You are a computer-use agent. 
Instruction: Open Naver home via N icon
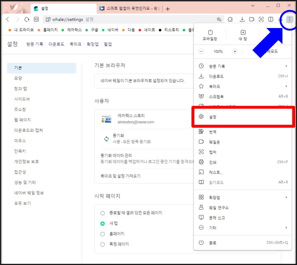click(x=36, y=19)
